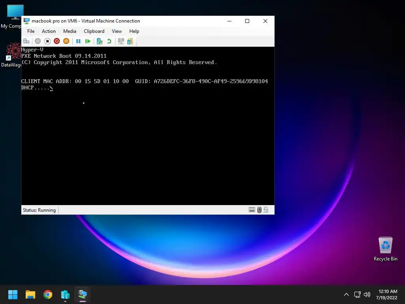Click the 'Status: Running' text

(39, 210)
